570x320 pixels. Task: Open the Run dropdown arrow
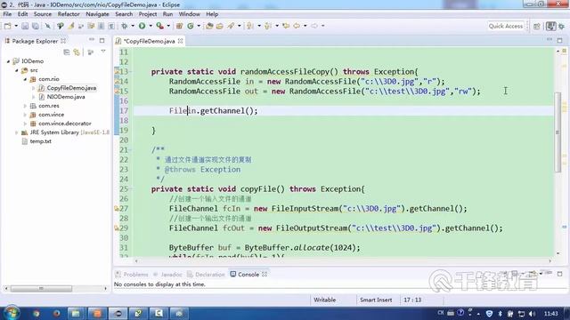click(x=151, y=26)
